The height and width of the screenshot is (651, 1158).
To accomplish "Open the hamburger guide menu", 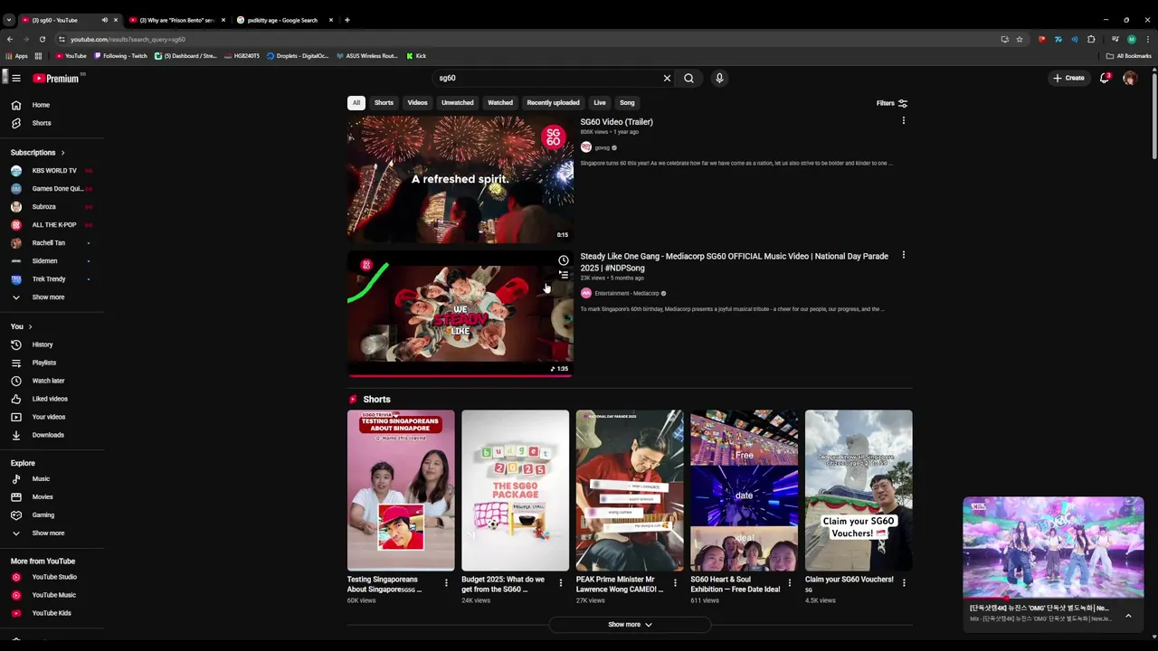I will click(16, 78).
